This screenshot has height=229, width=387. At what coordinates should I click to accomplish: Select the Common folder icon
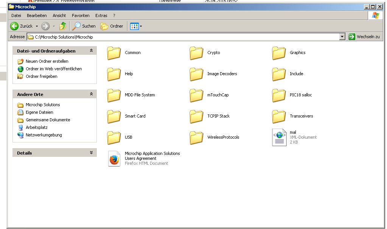pyautogui.click(x=114, y=53)
